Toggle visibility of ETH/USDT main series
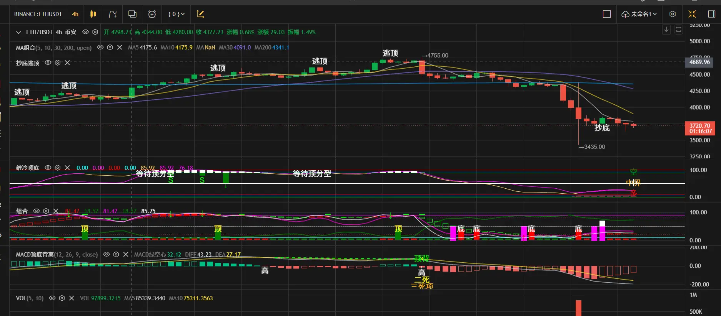The height and width of the screenshot is (316, 721). pos(86,32)
